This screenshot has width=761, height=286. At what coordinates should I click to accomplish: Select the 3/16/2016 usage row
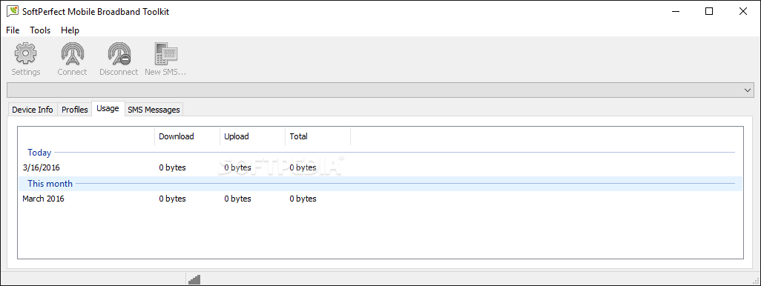coord(380,167)
